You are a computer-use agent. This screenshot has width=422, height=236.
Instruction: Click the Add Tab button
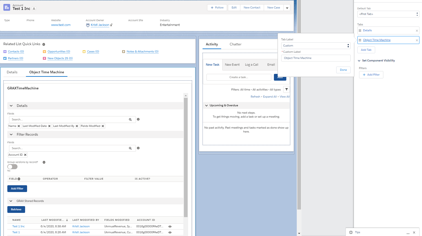click(366, 50)
